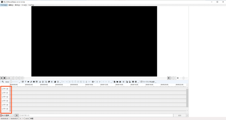Select the レイヤー 00 layer header

pos(6,89)
